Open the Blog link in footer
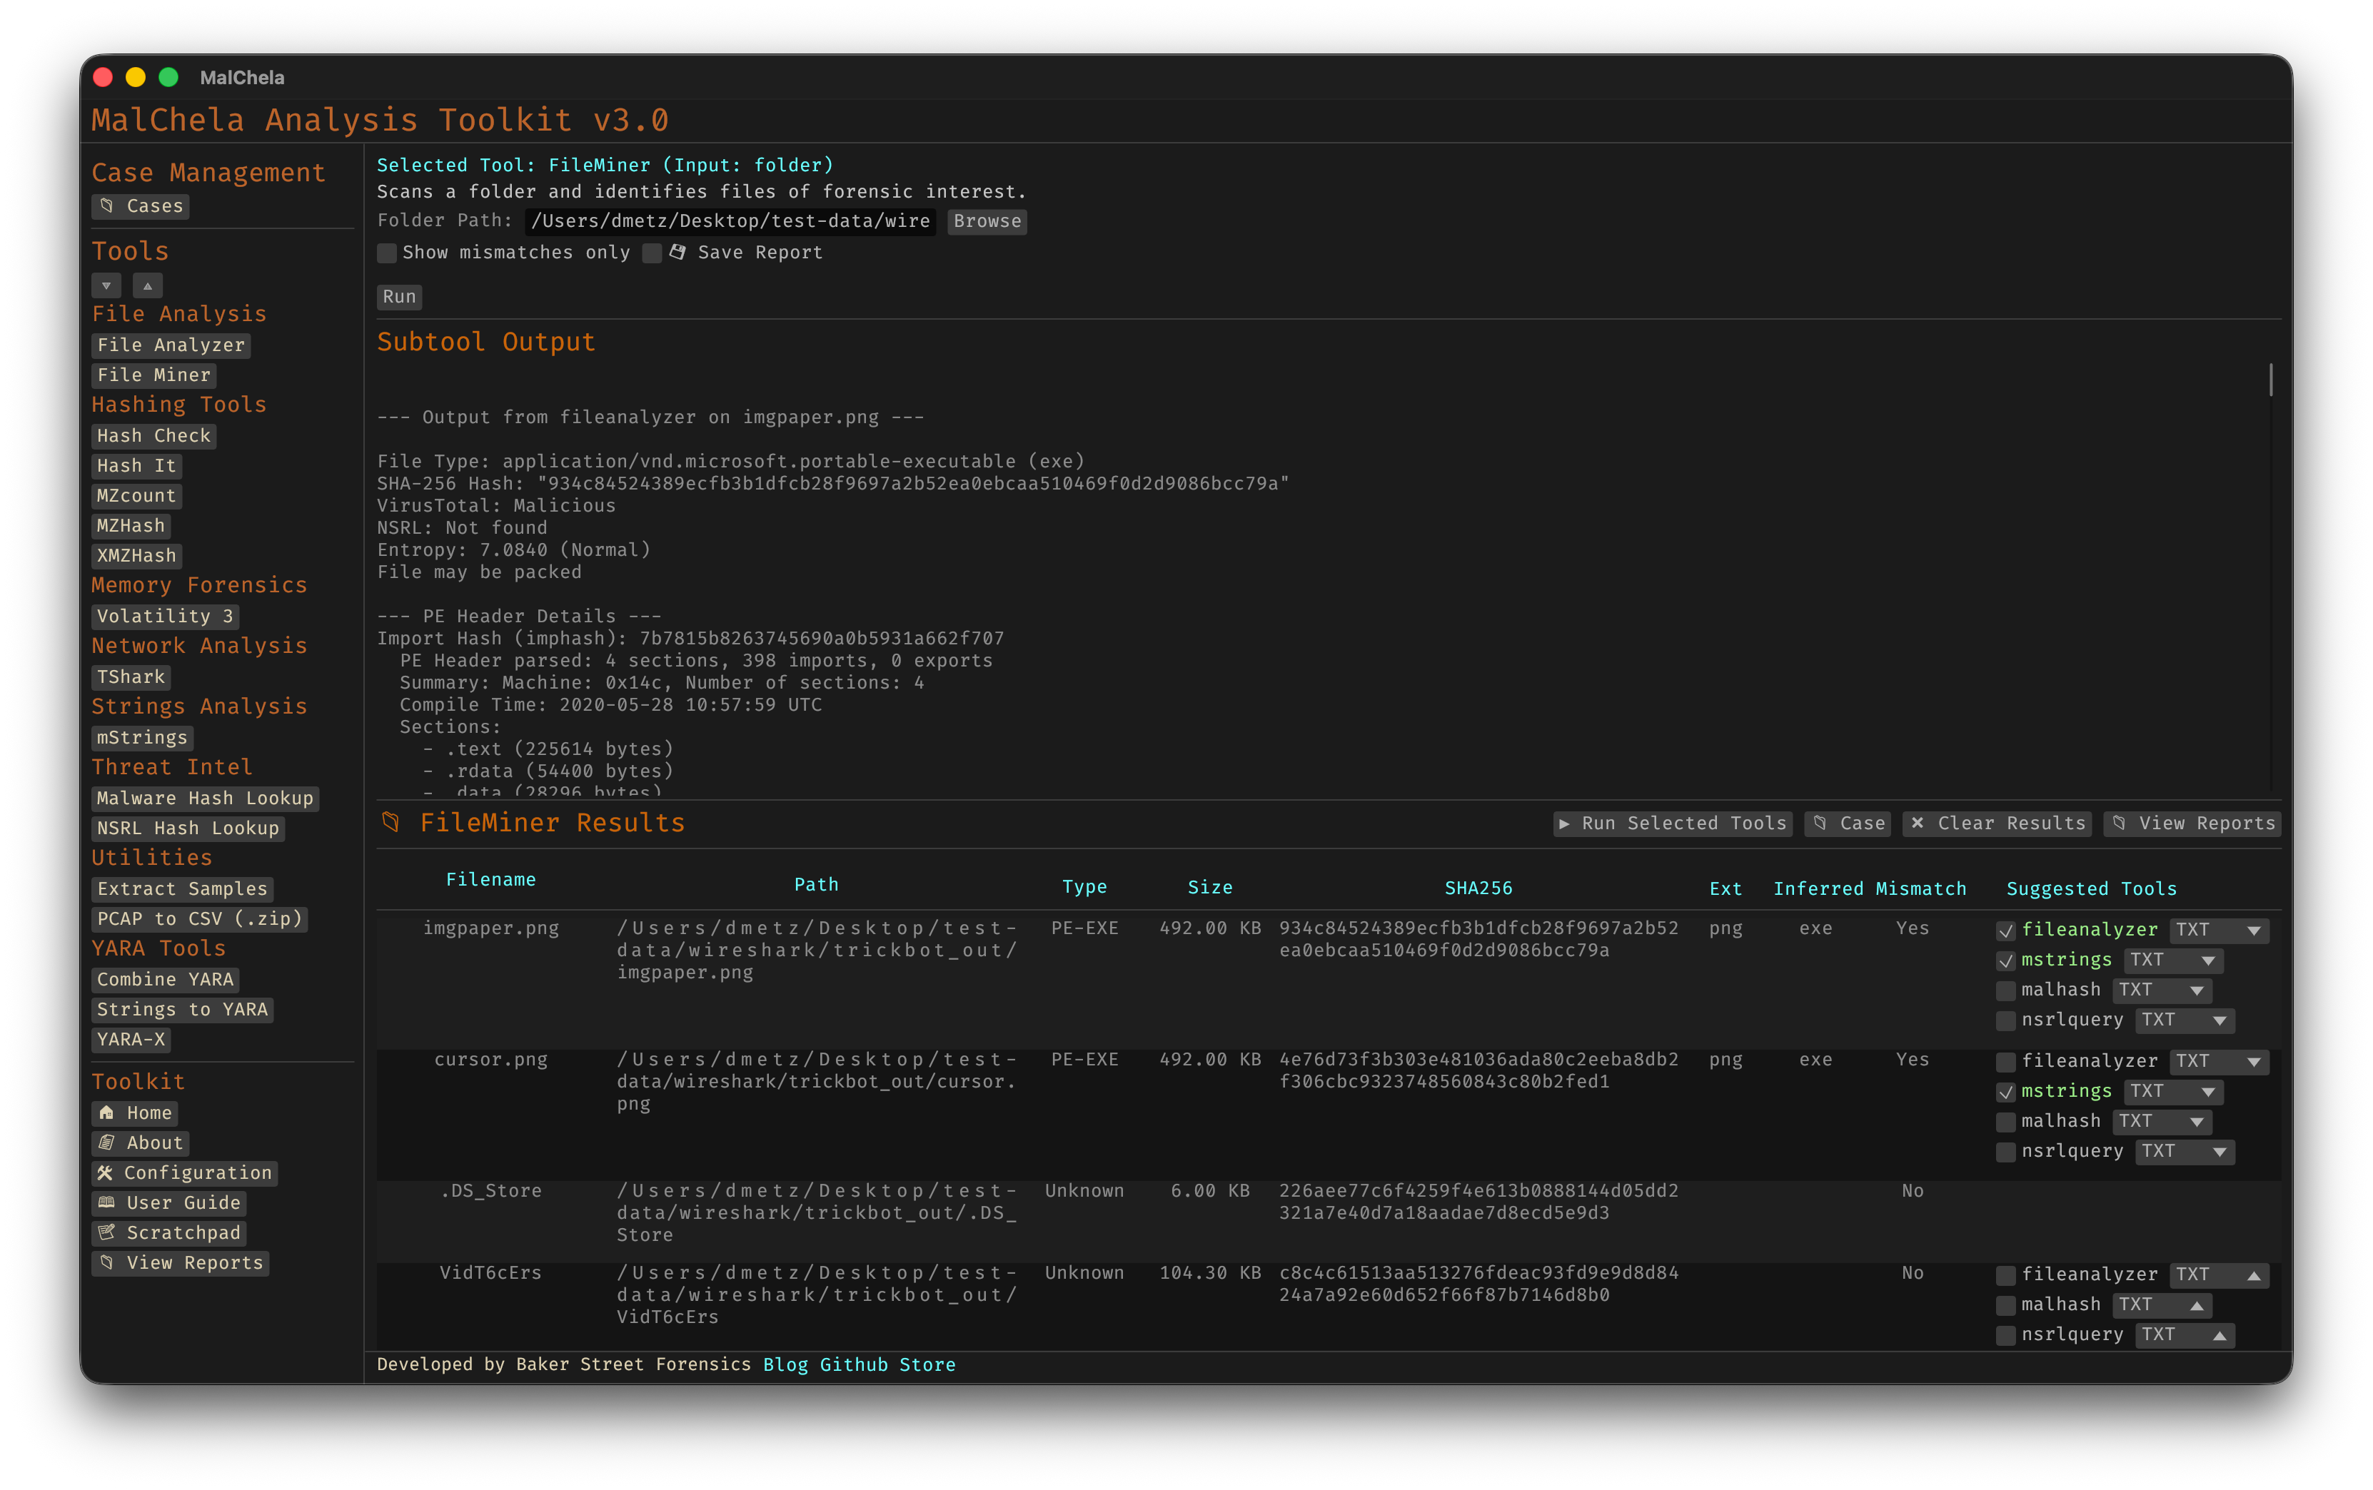 (x=785, y=1365)
